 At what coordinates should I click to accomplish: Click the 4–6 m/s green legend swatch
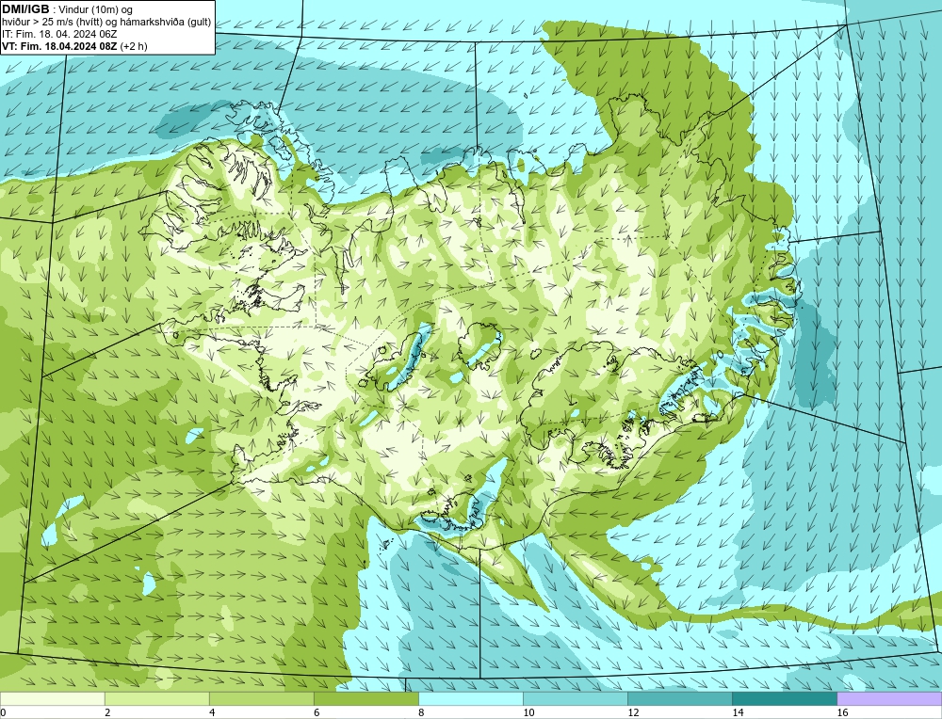click(261, 698)
